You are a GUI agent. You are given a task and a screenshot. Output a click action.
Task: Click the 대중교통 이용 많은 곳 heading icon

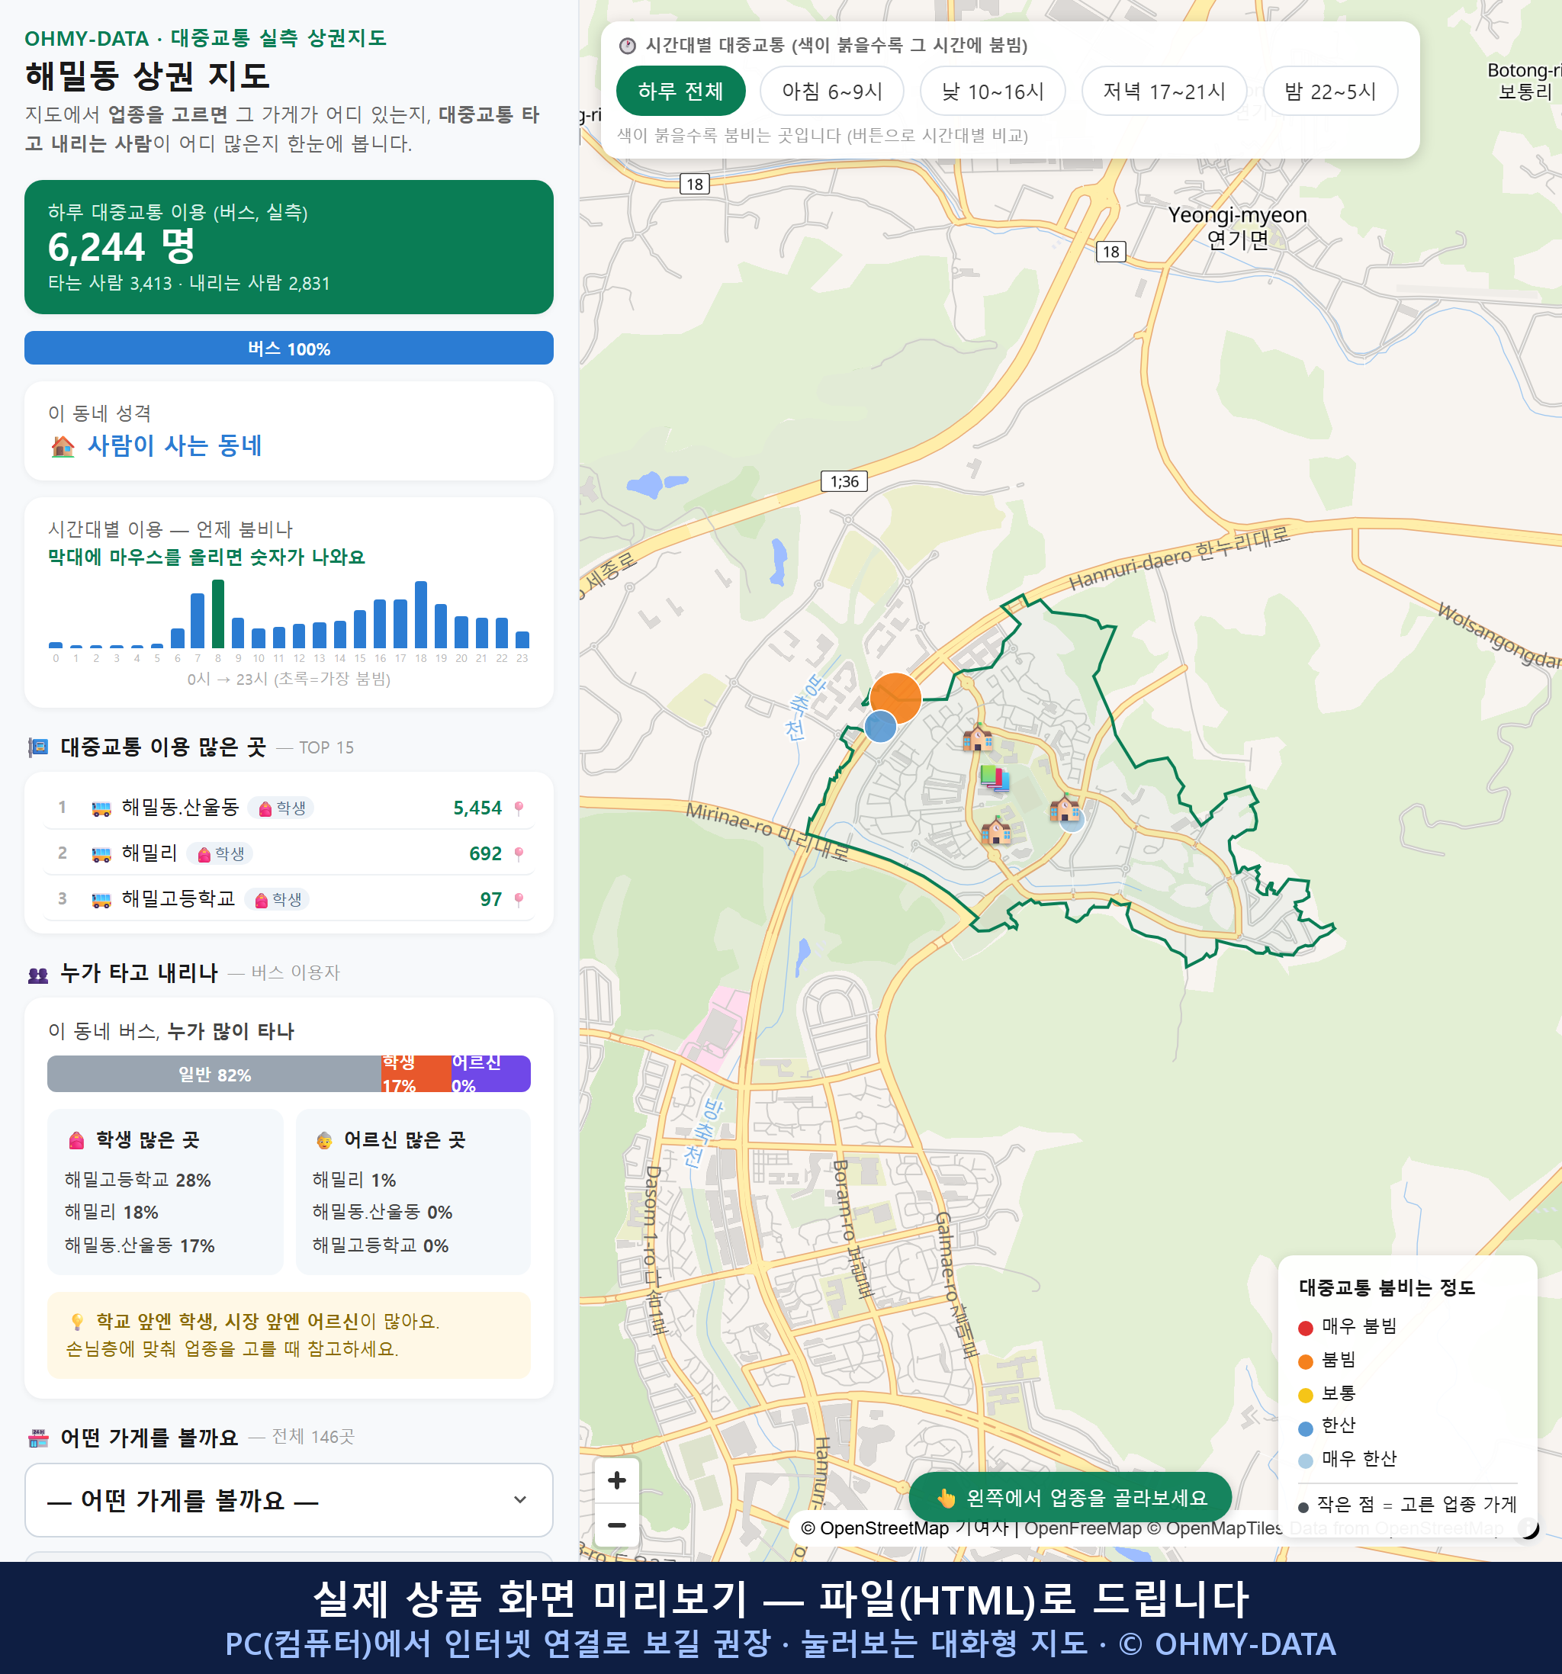[38, 747]
